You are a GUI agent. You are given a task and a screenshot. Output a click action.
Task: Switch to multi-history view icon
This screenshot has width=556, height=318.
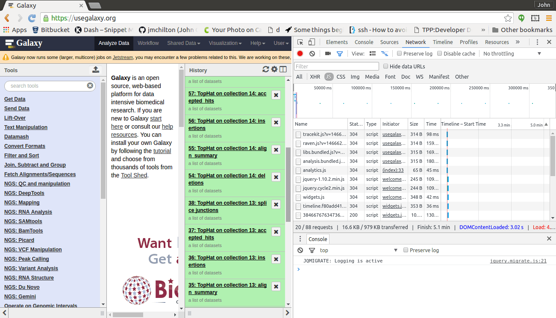[283, 69]
